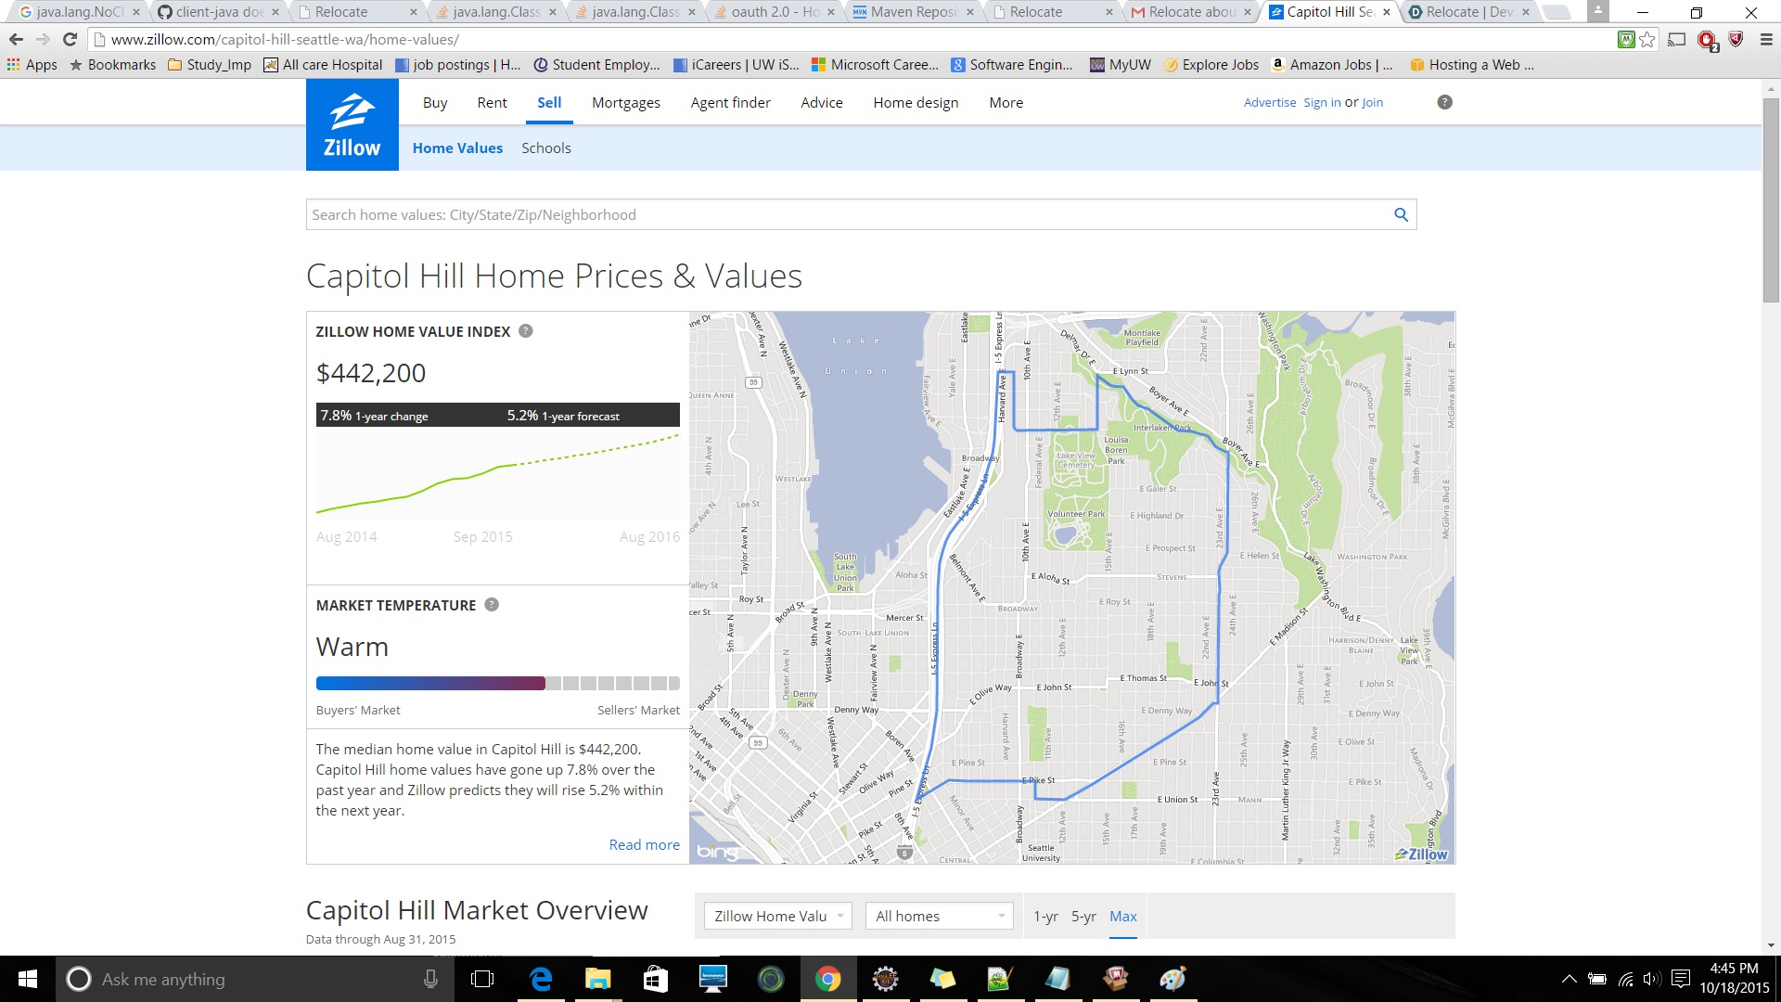This screenshot has width=1781, height=1002.
Task: Open Microsoft Edge from the taskbar
Action: (541, 979)
